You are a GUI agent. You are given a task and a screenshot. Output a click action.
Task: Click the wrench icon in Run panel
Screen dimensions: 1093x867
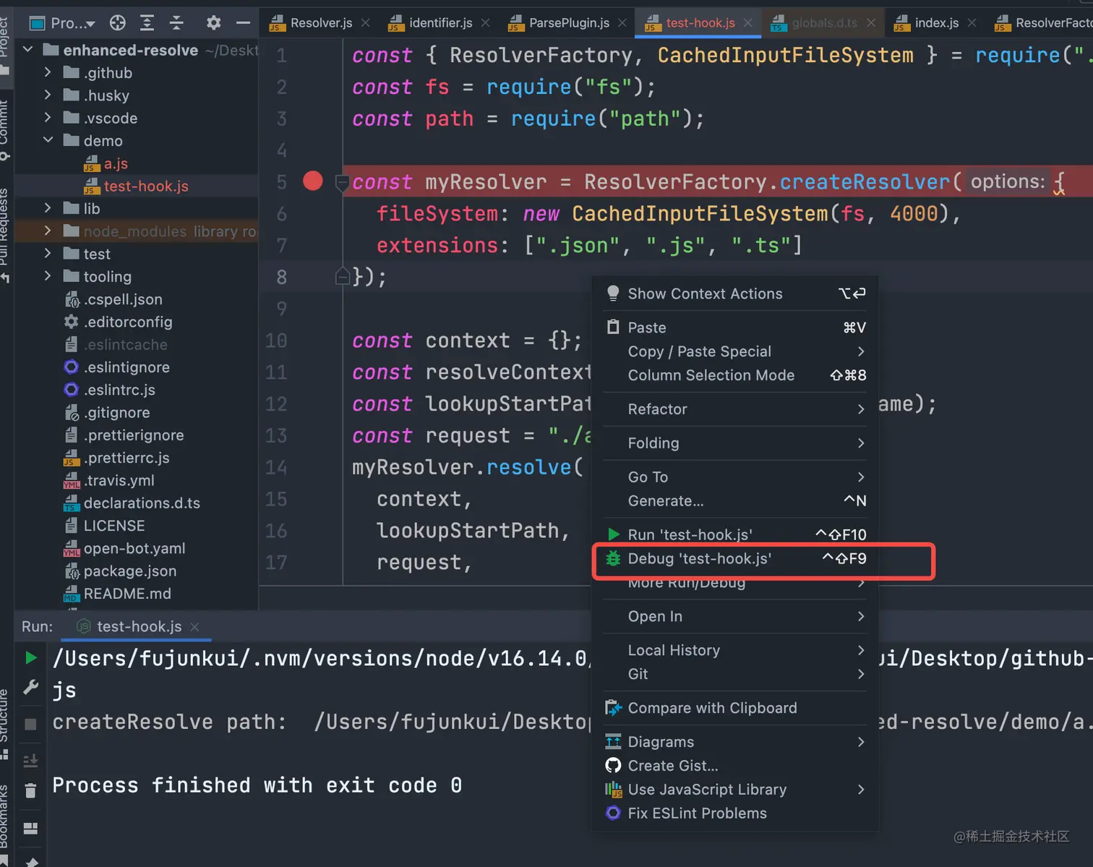click(30, 688)
